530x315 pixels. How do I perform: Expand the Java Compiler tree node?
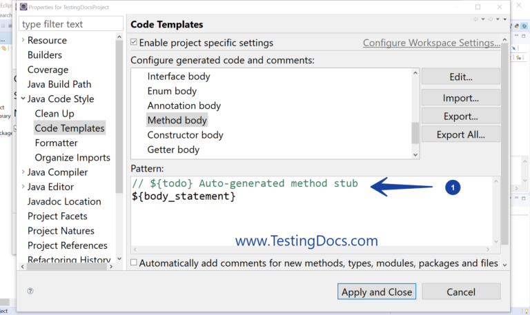pyautogui.click(x=23, y=172)
